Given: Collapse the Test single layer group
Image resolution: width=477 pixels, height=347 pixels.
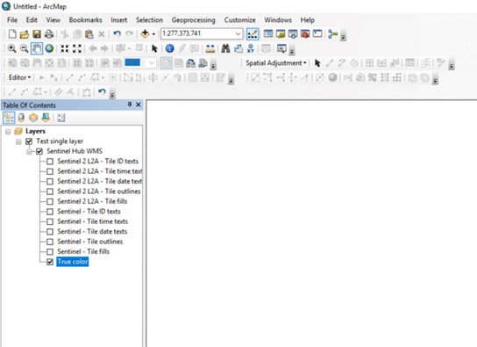Looking at the screenshot, I should [x=18, y=141].
